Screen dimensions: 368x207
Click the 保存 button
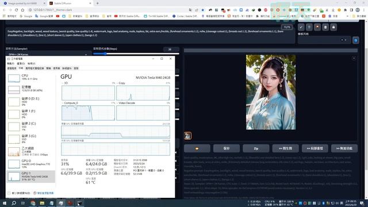point(227,148)
